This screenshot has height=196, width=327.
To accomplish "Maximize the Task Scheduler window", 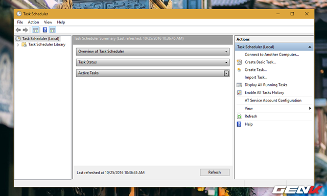I will (x=292, y=14).
